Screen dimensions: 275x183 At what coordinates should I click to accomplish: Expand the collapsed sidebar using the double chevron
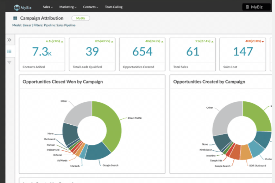tap(9, 39)
